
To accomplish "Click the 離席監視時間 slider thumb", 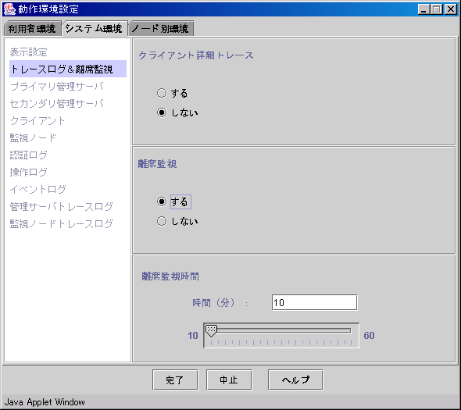I will coord(211,330).
